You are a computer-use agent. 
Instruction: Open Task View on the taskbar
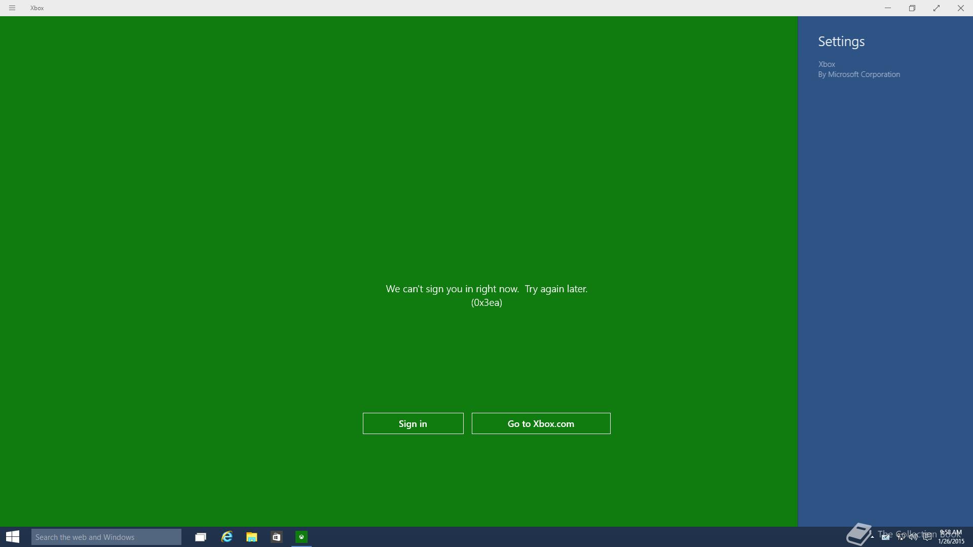(x=201, y=537)
